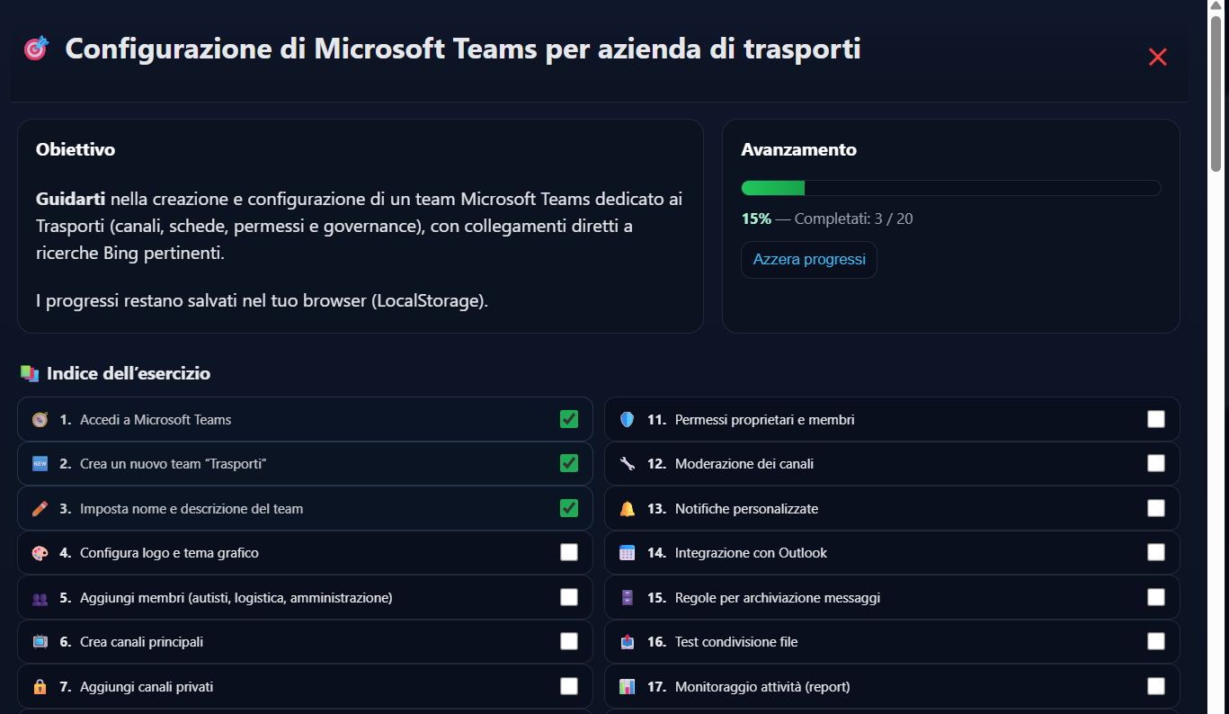Click the TV icon for step 6

pos(40,642)
